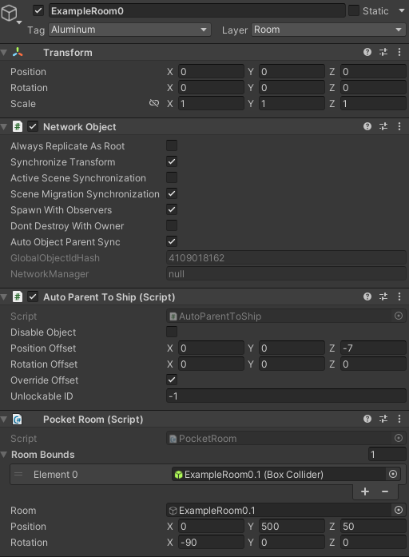Open Auto Parent To Ship more options menu

point(399,296)
